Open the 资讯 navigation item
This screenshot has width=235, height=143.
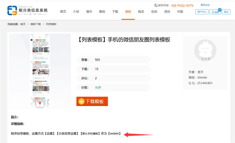167,12
